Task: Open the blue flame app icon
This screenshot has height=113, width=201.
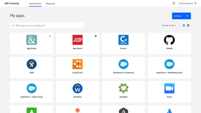Action: click(x=169, y=111)
